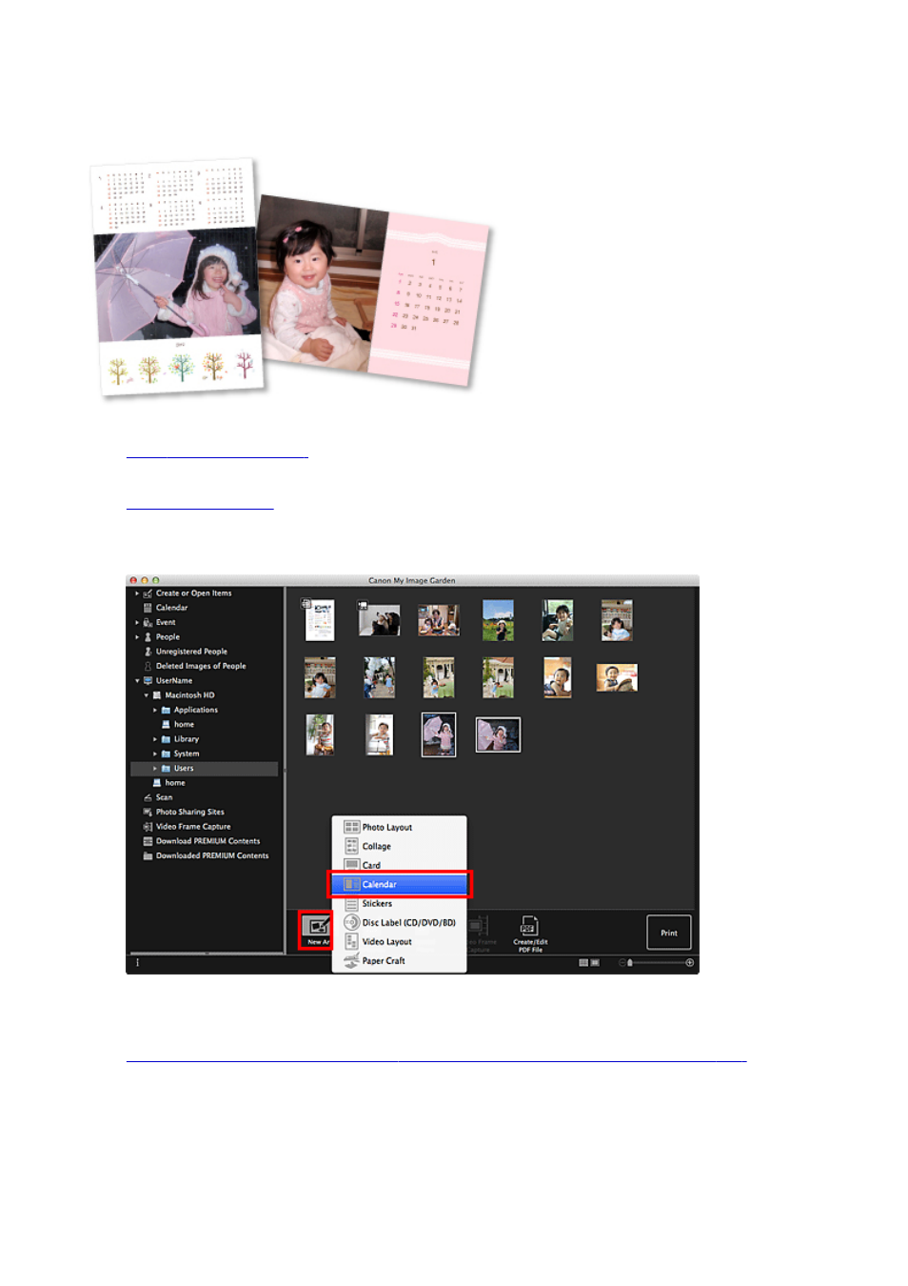
Task: Choose Photo Layout from the New Art menu
Action: click(x=399, y=827)
